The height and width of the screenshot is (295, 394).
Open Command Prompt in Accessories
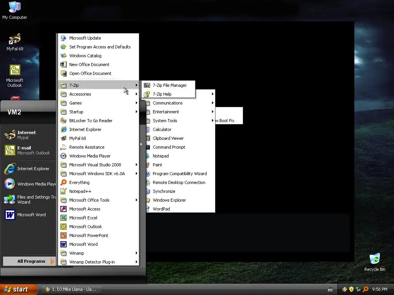(180, 147)
